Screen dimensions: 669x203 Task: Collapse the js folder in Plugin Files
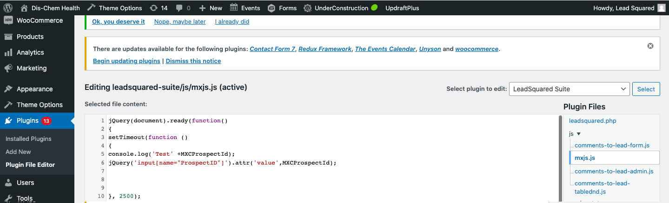(x=579, y=133)
